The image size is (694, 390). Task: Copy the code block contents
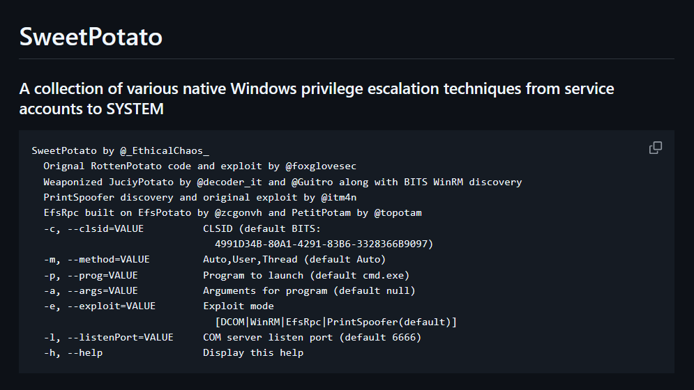tap(656, 148)
